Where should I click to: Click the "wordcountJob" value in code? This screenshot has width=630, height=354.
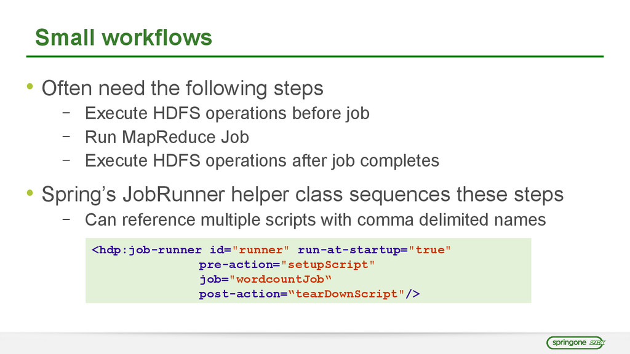click(x=280, y=279)
